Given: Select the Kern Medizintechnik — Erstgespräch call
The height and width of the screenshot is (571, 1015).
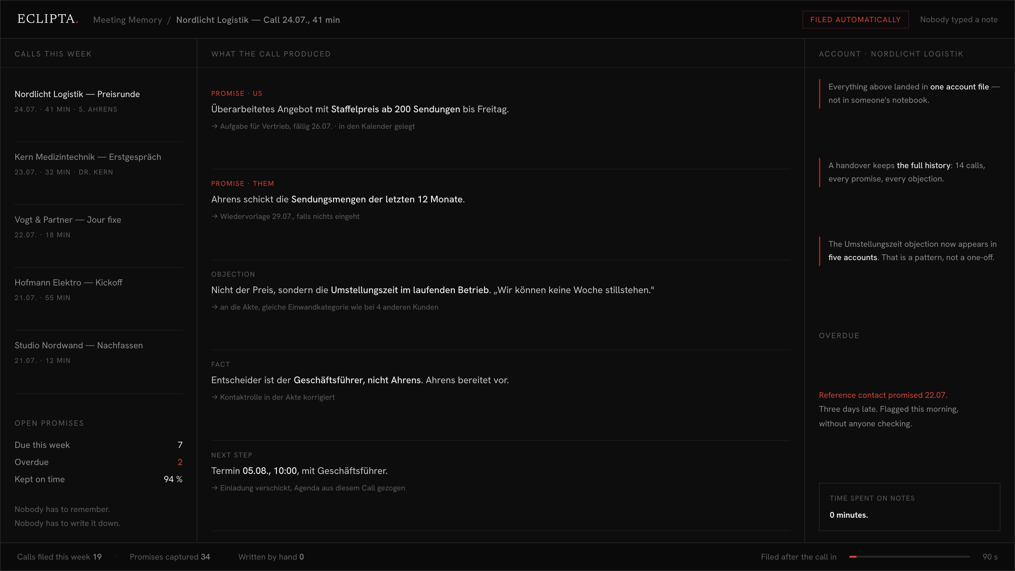Looking at the screenshot, I should point(99,164).
